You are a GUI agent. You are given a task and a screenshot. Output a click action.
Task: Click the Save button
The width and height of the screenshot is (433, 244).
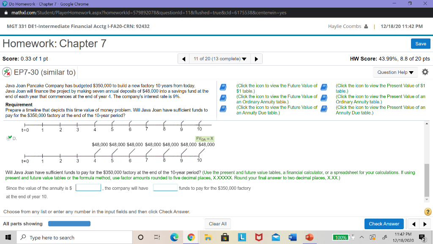click(x=421, y=44)
